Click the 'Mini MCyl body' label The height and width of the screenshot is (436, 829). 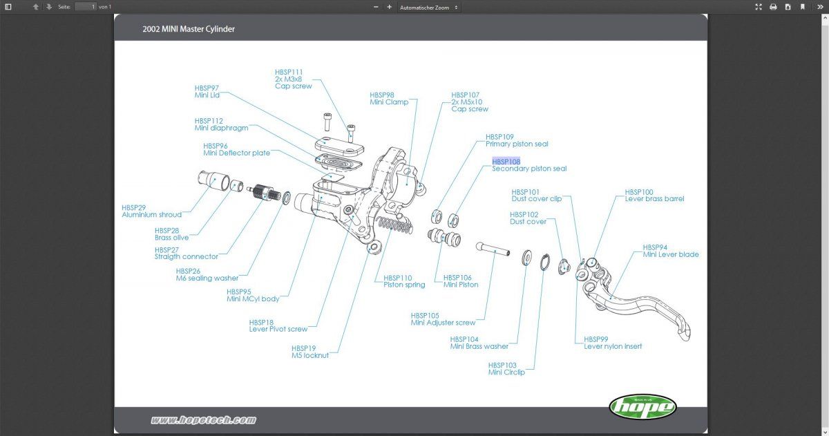(253, 299)
